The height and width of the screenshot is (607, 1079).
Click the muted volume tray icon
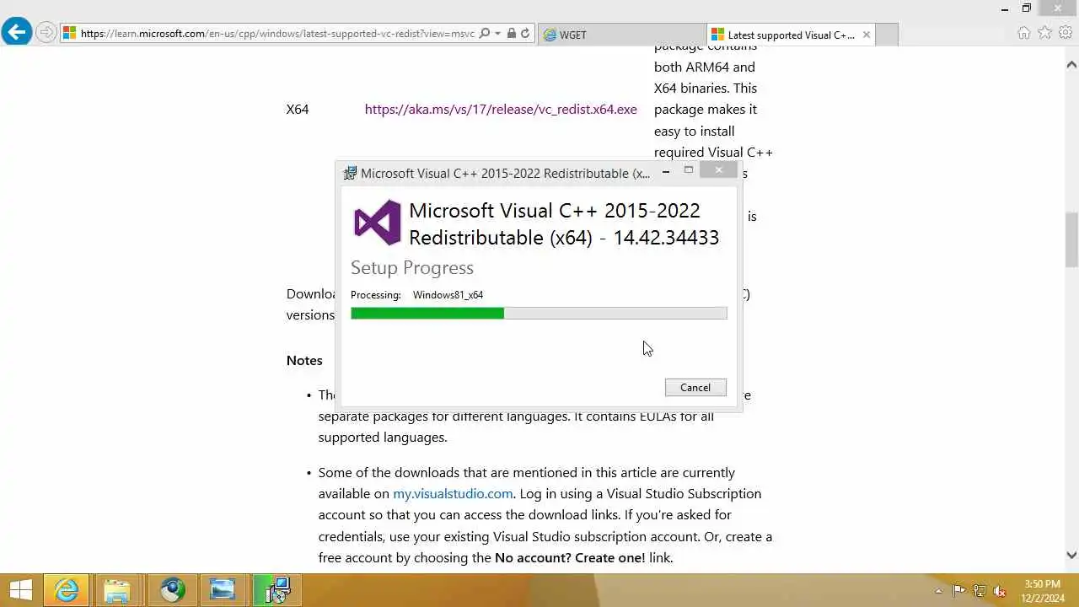[1000, 591]
